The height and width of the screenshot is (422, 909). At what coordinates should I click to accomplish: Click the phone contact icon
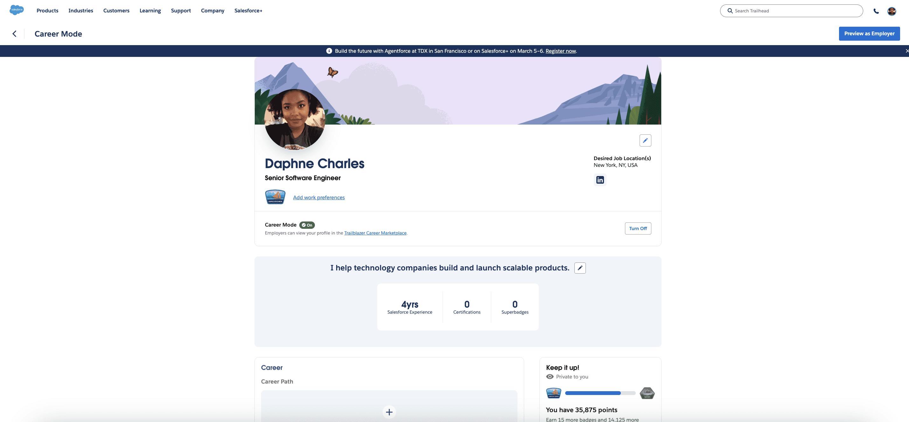[x=876, y=11]
